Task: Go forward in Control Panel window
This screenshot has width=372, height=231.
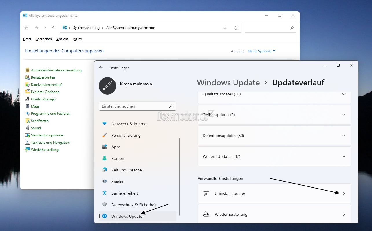Action: (x=36, y=28)
